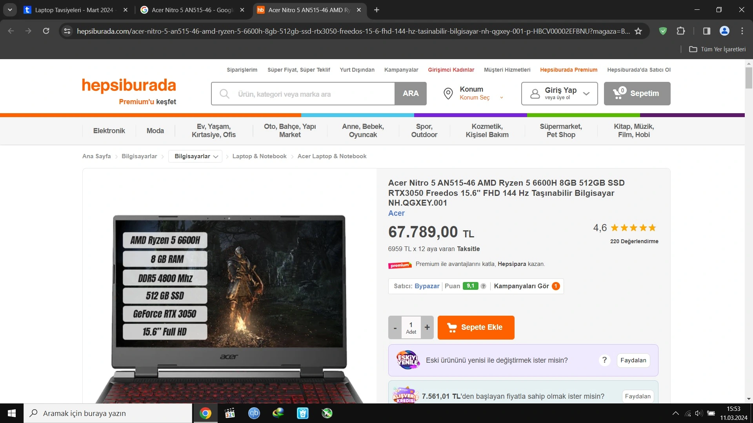The height and width of the screenshot is (423, 753).
Task: Click the hepsiburada logo
Action: point(129,85)
